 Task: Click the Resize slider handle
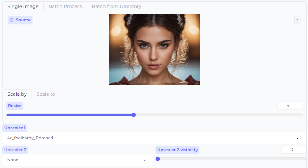coord(134,115)
